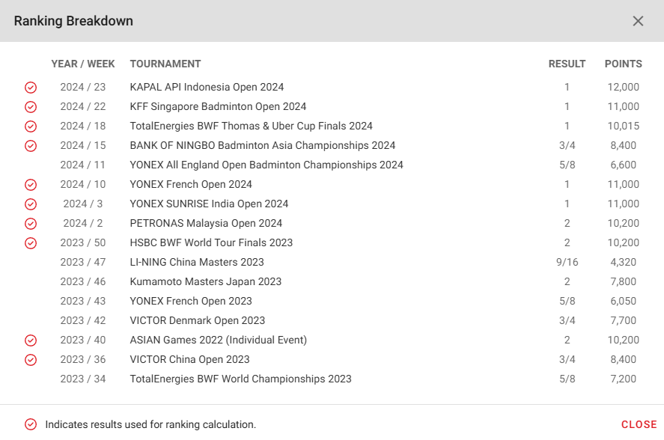Click the Kumamoto Masters Japan 2023 tournament name
Image resolution: width=664 pixels, height=440 pixels.
[x=206, y=281]
